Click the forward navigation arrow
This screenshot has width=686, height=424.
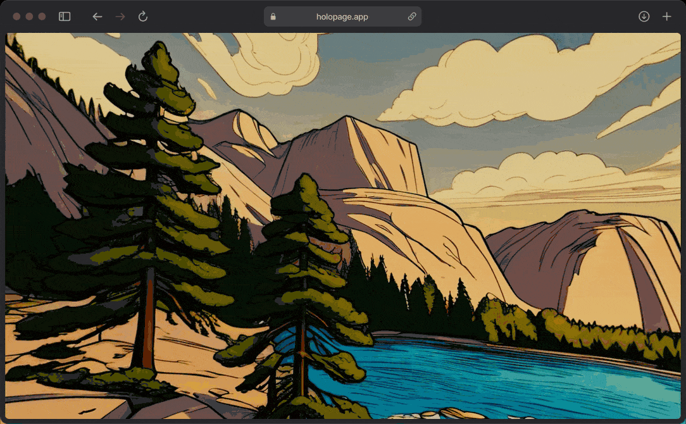coord(120,16)
